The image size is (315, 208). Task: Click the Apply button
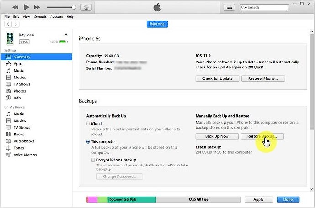coord(258,200)
